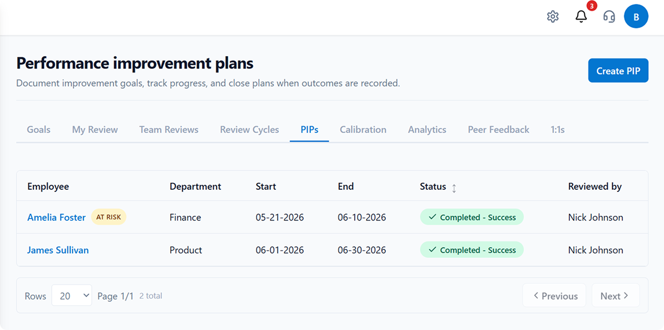Click the Reviewed by column header
This screenshot has width=664, height=330.
coord(595,186)
